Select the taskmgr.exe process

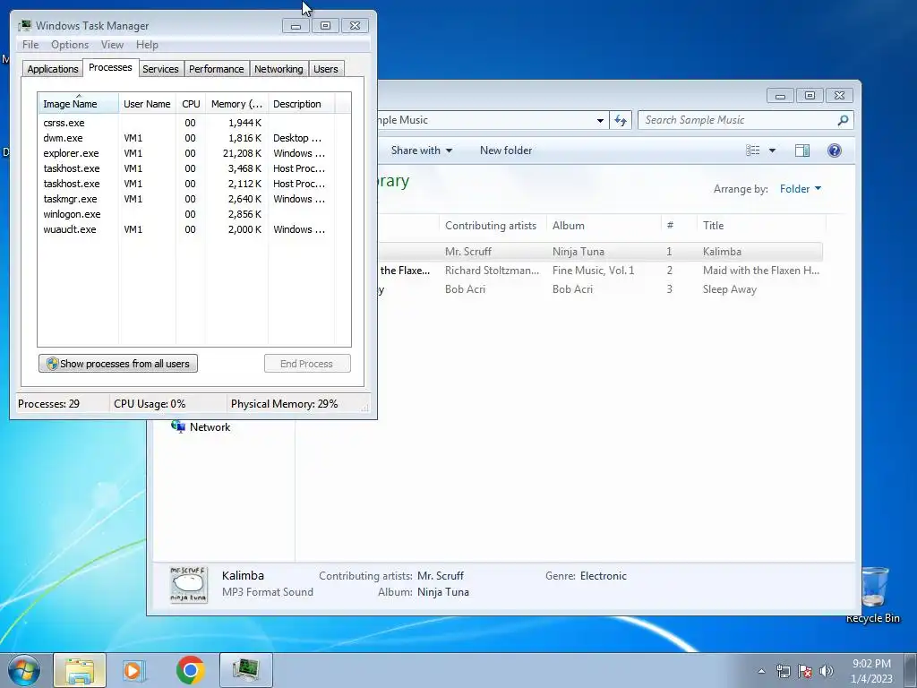70,199
